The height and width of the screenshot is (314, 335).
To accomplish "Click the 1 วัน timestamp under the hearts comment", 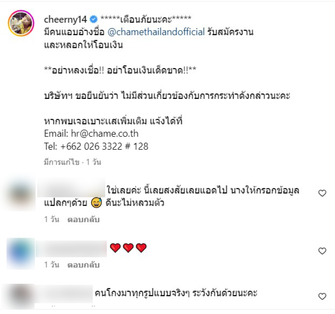I will [52, 265].
